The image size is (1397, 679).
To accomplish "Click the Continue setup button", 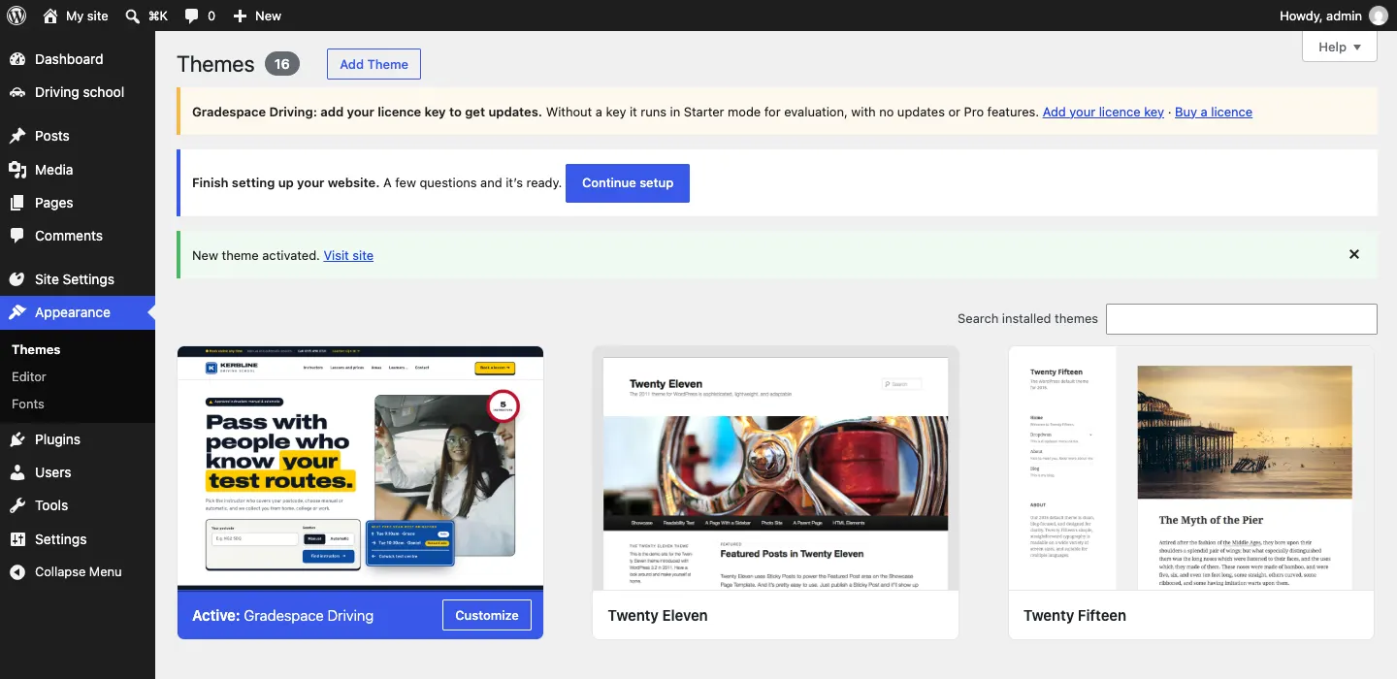I will [x=628, y=182].
